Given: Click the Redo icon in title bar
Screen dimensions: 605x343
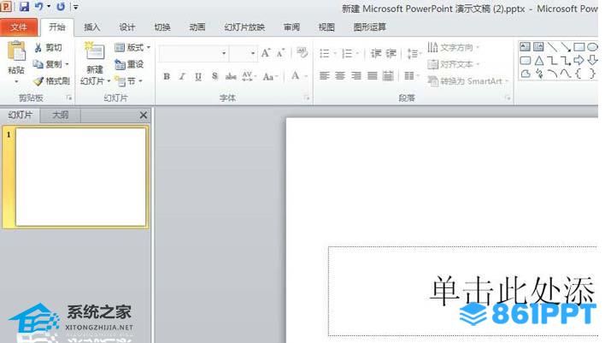Looking at the screenshot, I should [x=61, y=6].
